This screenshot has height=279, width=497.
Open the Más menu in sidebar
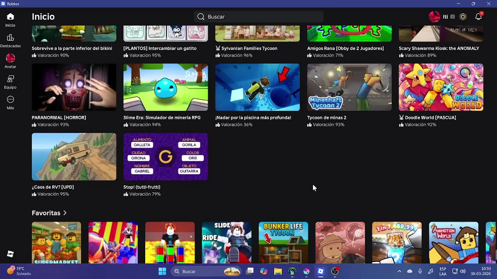tap(10, 103)
